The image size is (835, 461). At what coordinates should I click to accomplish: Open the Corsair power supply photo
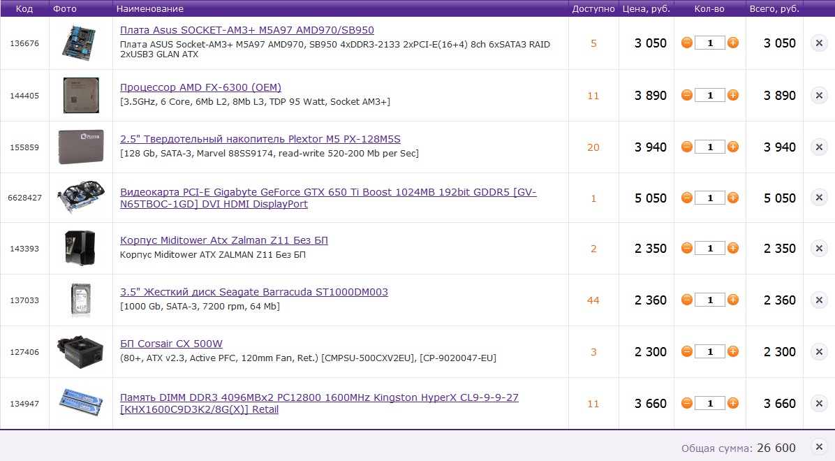80,352
